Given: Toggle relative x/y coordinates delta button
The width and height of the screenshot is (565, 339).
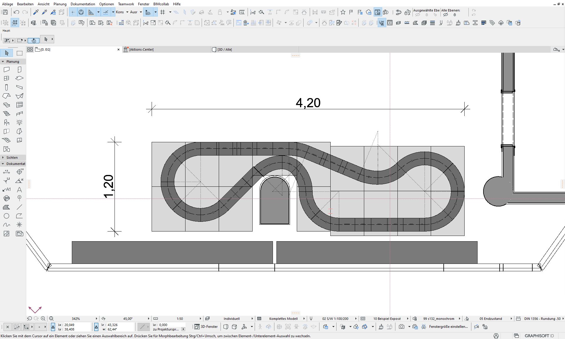Looking at the screenshot, I should coord(53,327).
